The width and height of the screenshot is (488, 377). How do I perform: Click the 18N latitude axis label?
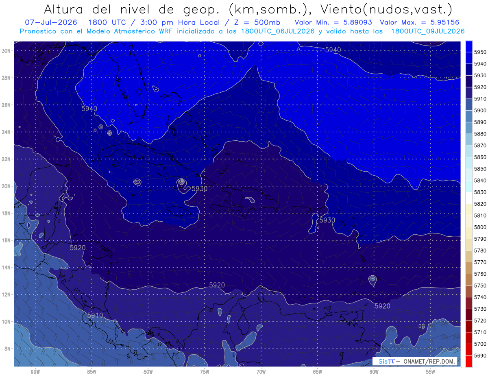click(6, 213)
